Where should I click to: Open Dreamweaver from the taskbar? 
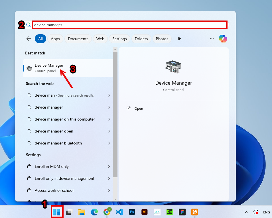(x=170, y=212)
